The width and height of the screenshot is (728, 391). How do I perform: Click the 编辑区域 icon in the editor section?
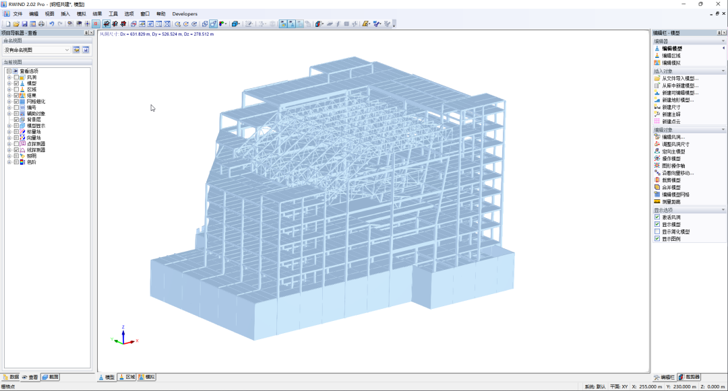tap(657, 56)
